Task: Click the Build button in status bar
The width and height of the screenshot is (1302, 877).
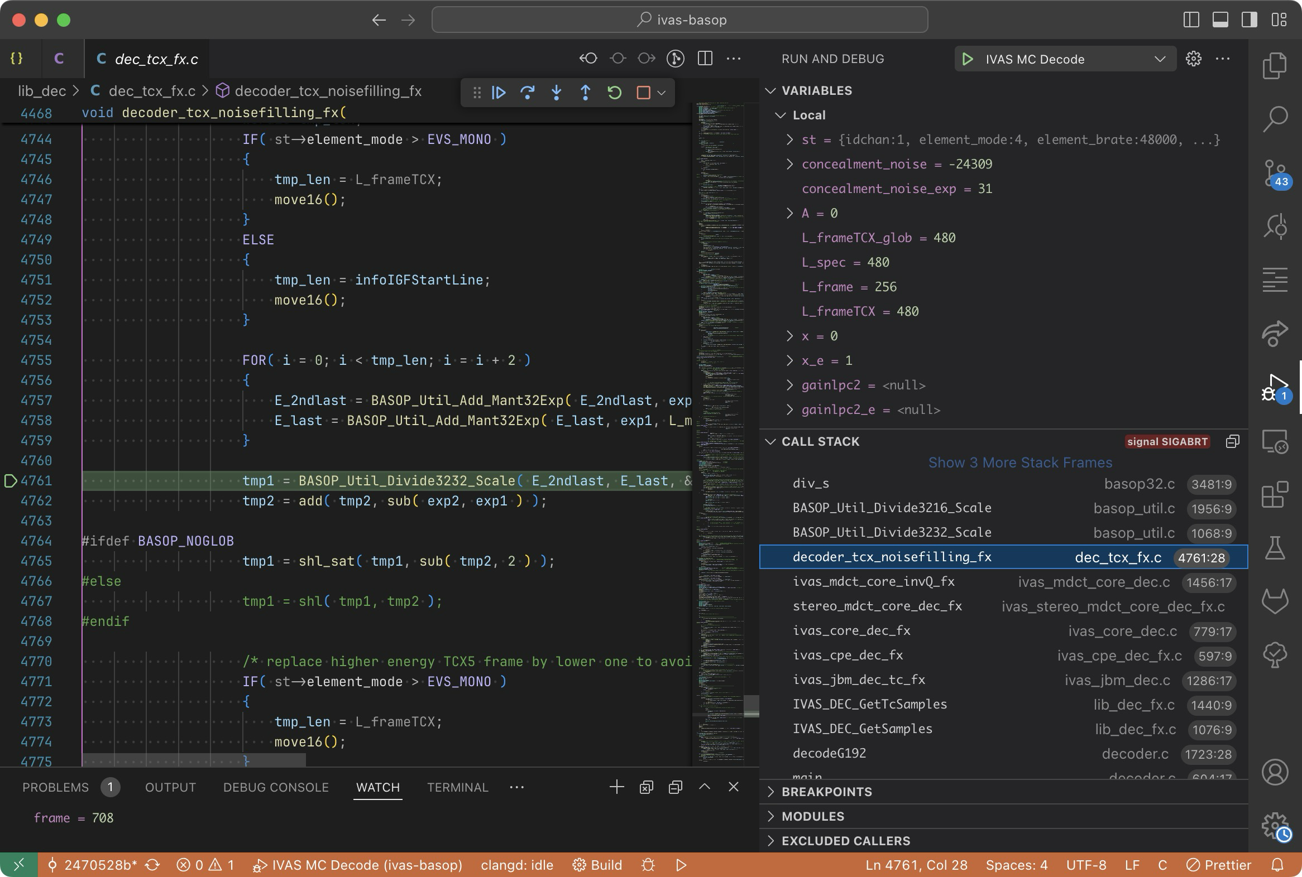Action: [x=597, y=865]
